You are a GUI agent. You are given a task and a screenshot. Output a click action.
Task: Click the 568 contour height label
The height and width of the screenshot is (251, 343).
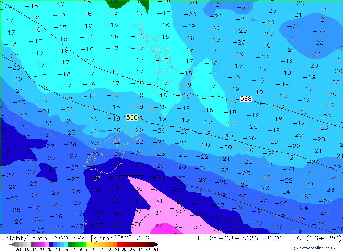246,99
